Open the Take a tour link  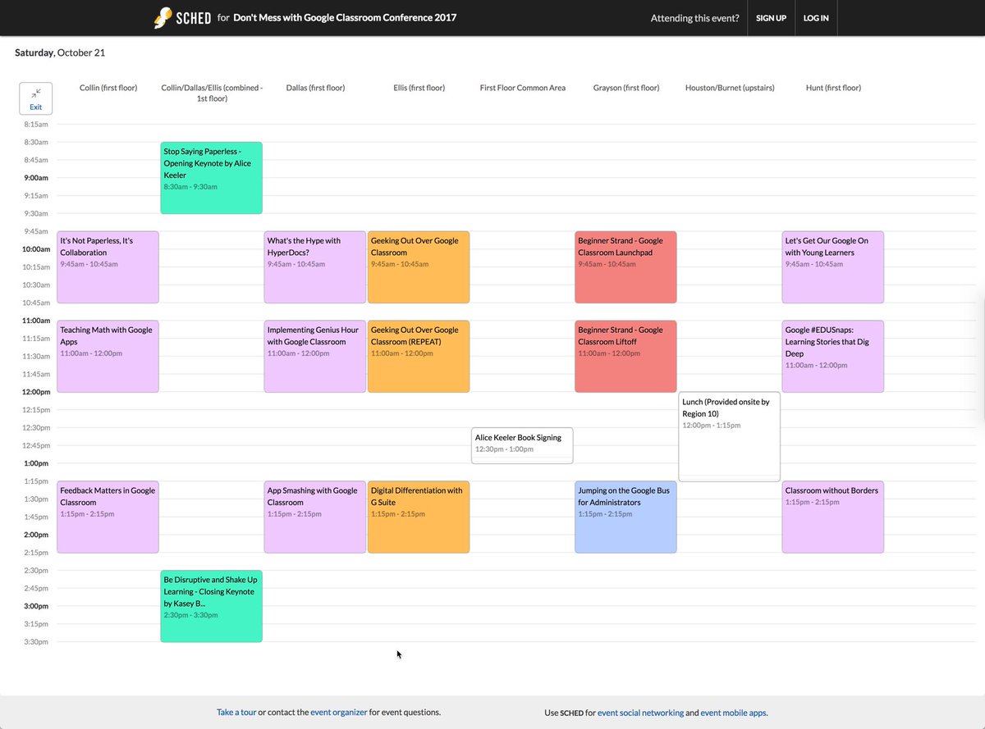tap(236, 713)
